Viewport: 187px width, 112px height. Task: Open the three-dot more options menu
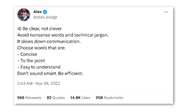166,12
